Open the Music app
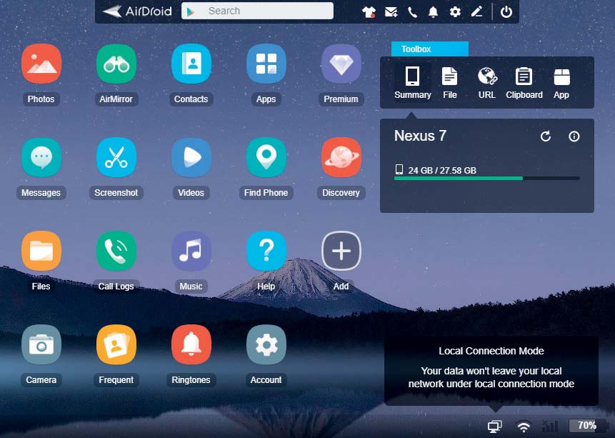 click(x=191, y=252)
